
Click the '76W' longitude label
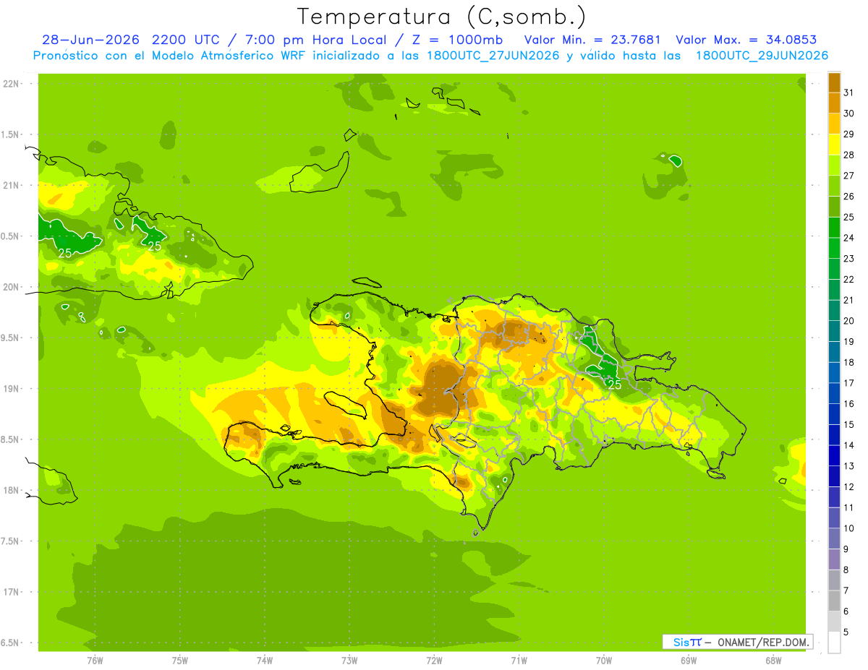(x=95, y=660)
